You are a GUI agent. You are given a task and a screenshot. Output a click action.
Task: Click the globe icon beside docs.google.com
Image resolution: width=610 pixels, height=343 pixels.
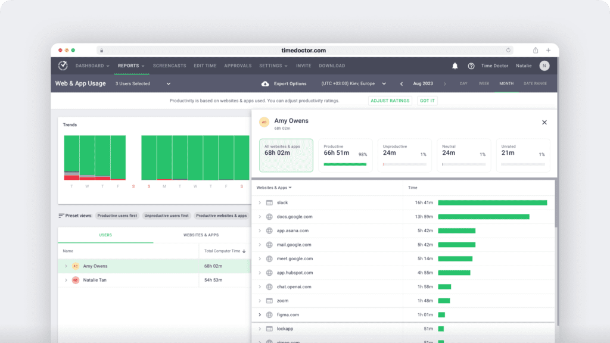pyautogui.click(x=268, y=216)
